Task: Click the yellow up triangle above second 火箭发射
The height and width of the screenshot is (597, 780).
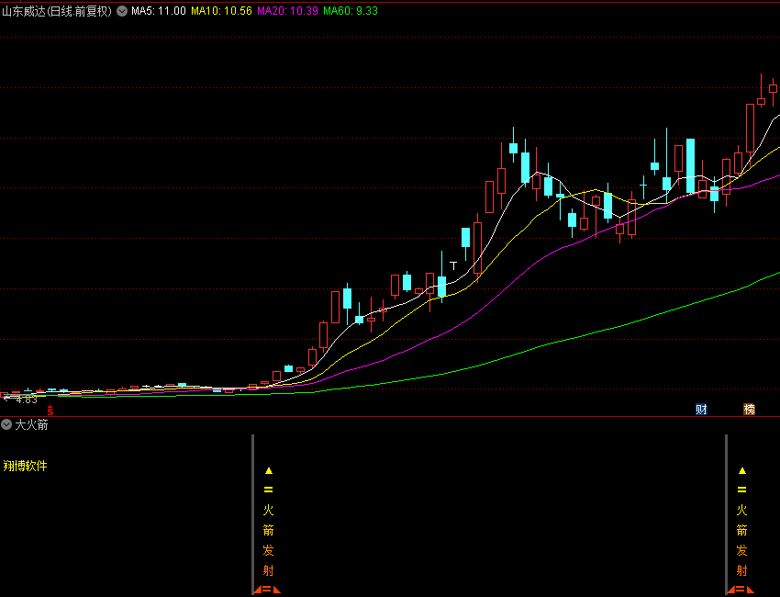Action: 742,470
